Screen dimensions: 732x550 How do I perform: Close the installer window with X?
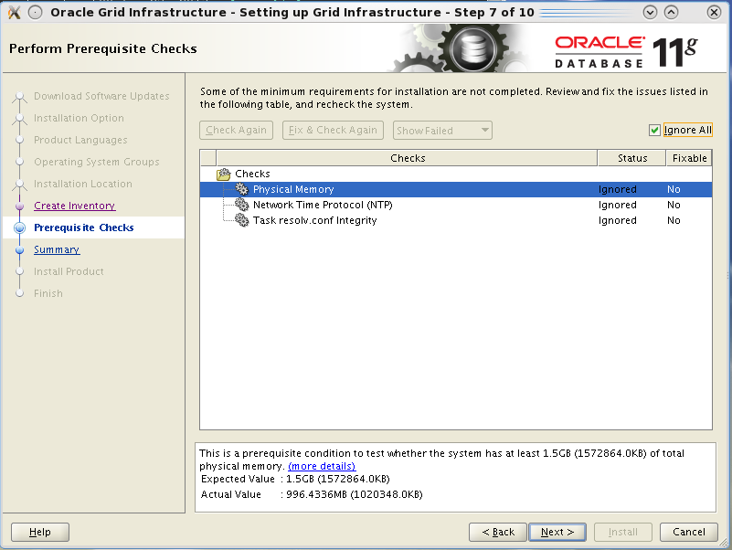(714, 12)
